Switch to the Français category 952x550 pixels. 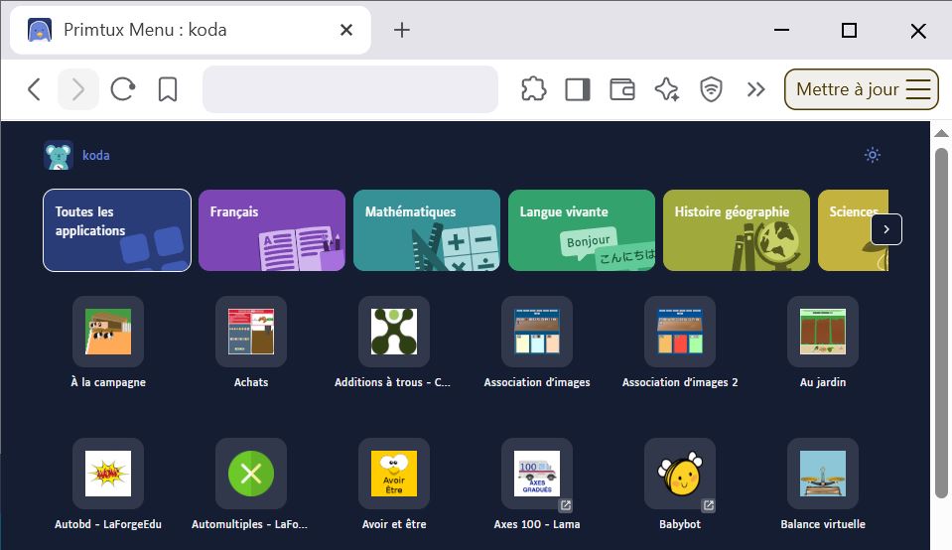click(272, 230)
